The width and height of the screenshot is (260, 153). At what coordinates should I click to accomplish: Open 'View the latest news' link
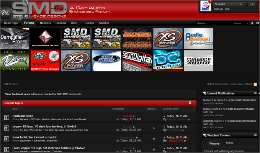(x=18, y=94)
